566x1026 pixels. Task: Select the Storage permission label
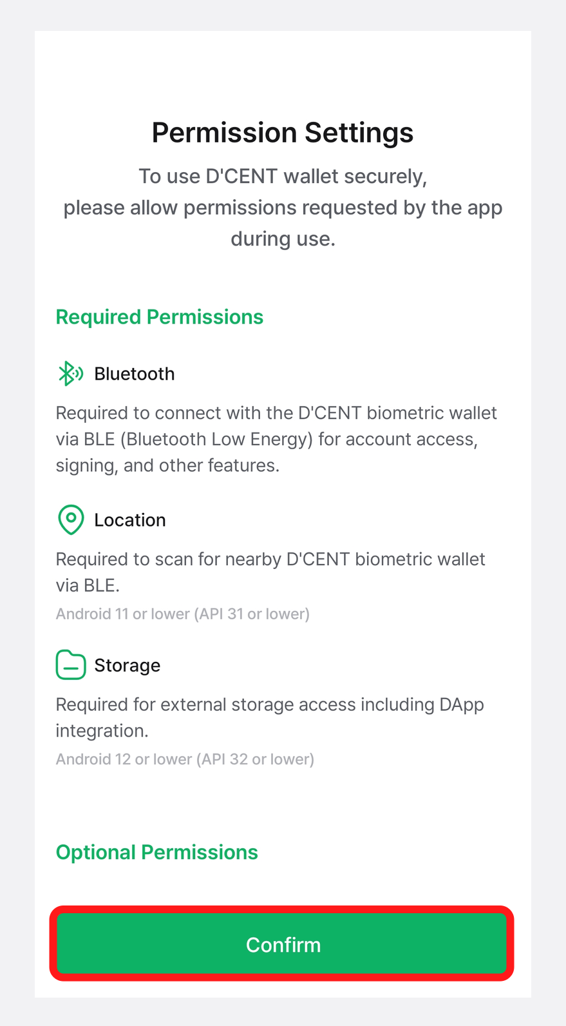tap(127, 666)
